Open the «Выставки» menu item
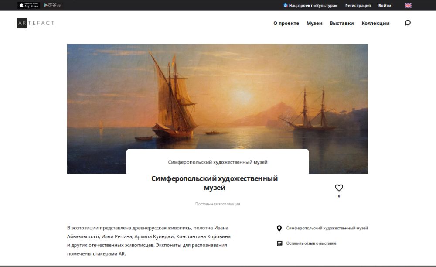This screenshot has width=436, height=267. (341, 24)
